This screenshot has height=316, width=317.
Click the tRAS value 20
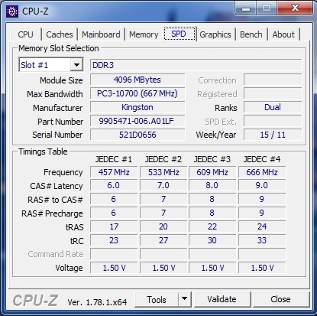click(x=163, y=226)
